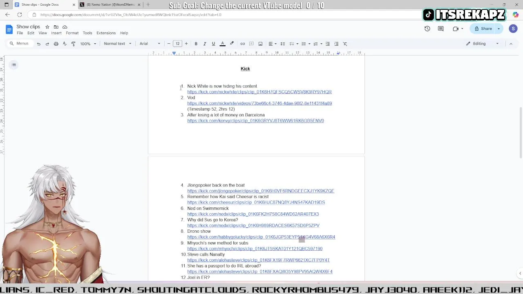
Task: Run spelling and grammar check
Action: coord(65,44)
